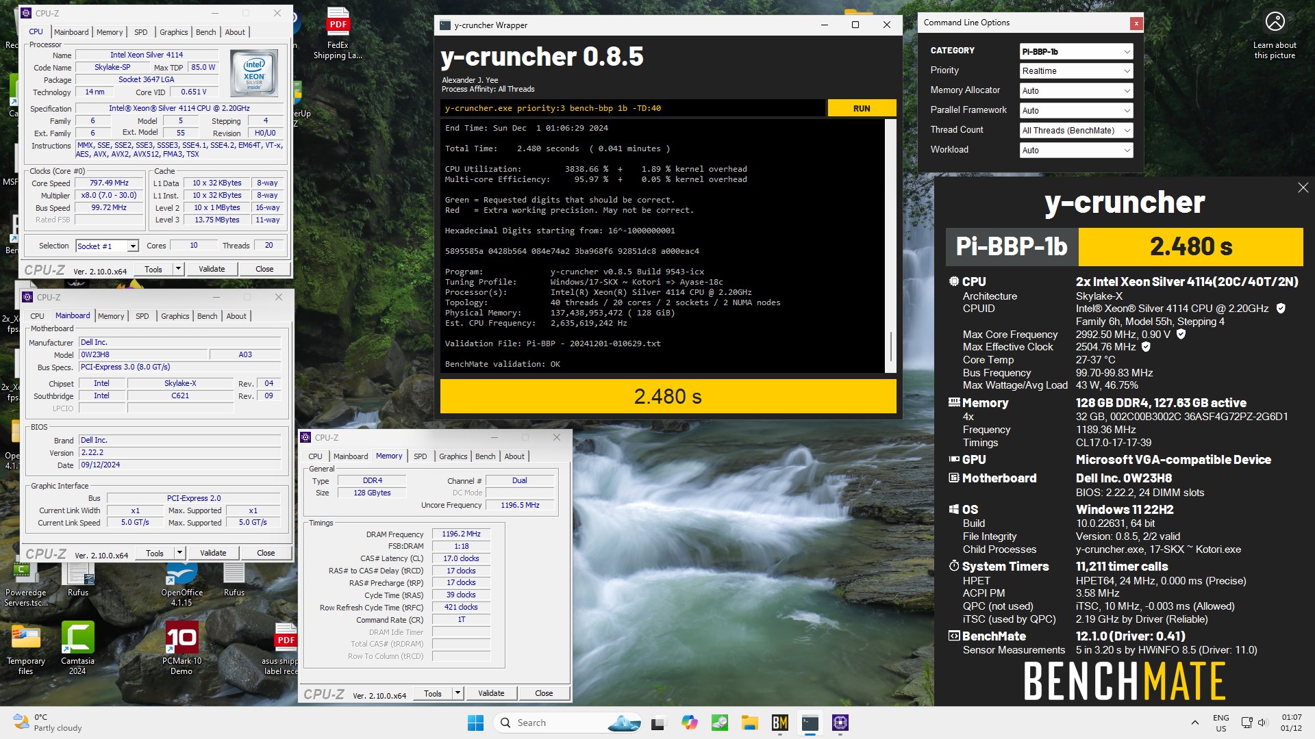Image resolution: width=1315 pixels, height=739 pixels.
Task: Click the verified shield beside Max Core Frequency
Action: click(x=1181, y=335)
